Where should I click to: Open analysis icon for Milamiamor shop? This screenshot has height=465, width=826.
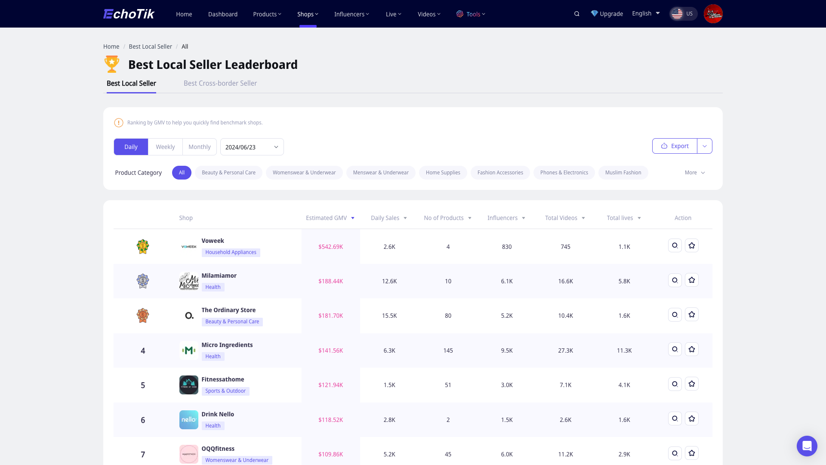point(675,280)
